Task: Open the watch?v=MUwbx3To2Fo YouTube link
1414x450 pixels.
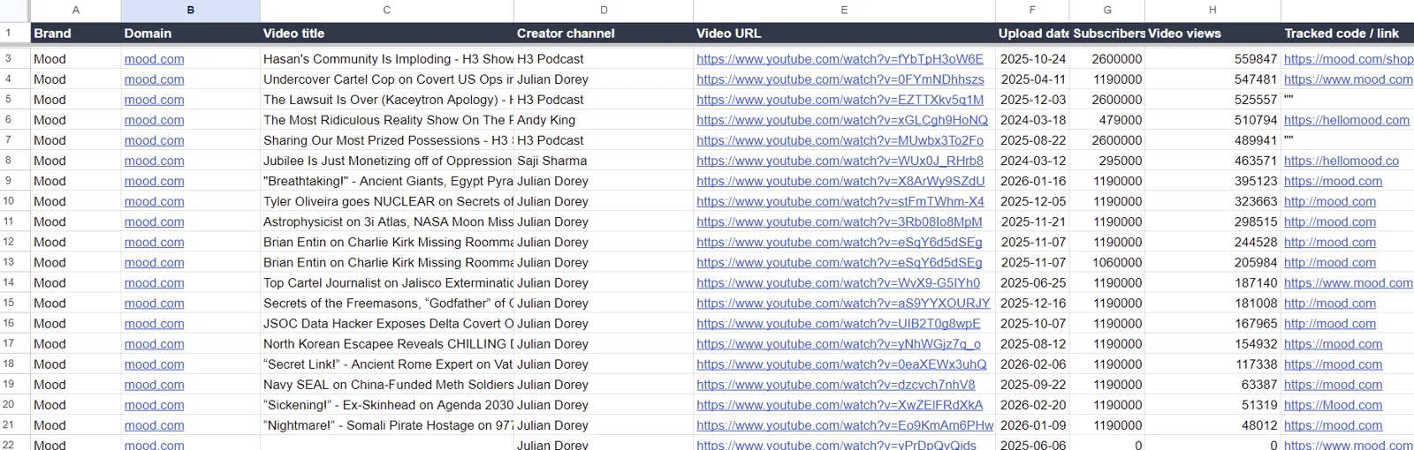Action: tap(840, 140)
